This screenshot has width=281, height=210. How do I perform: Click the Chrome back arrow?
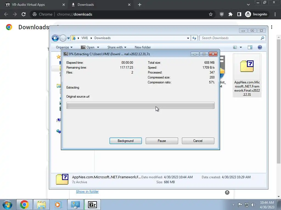6,14
